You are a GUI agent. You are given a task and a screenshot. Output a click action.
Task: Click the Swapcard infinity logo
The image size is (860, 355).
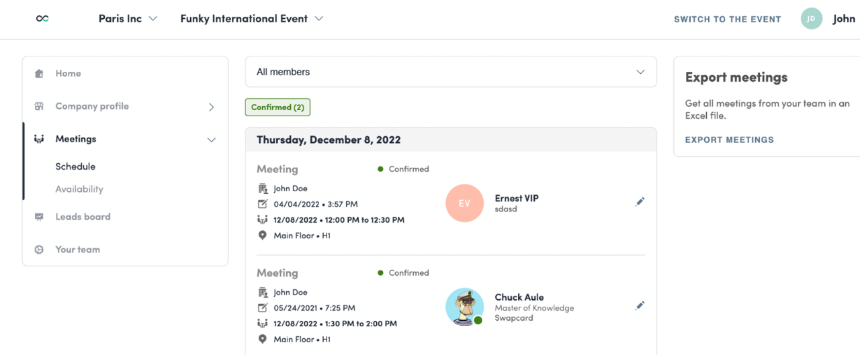[42, 19]
